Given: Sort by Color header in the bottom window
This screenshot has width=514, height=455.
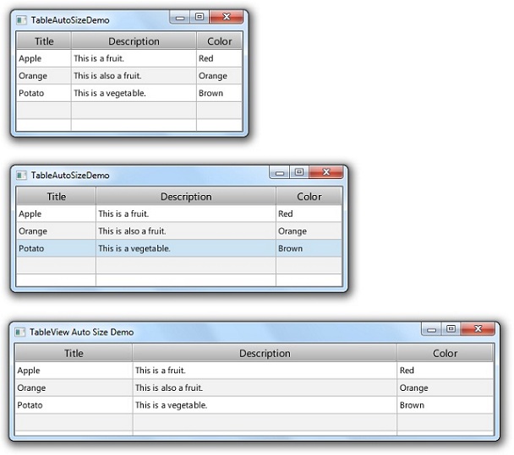Looking at the screenshot, I should (445, 353).
